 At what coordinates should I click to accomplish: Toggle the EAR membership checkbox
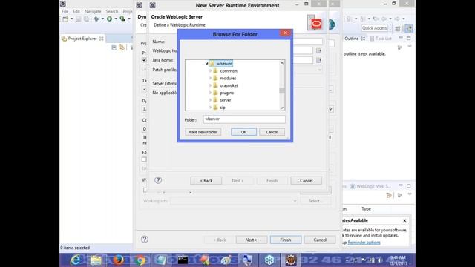click(144, 159)
